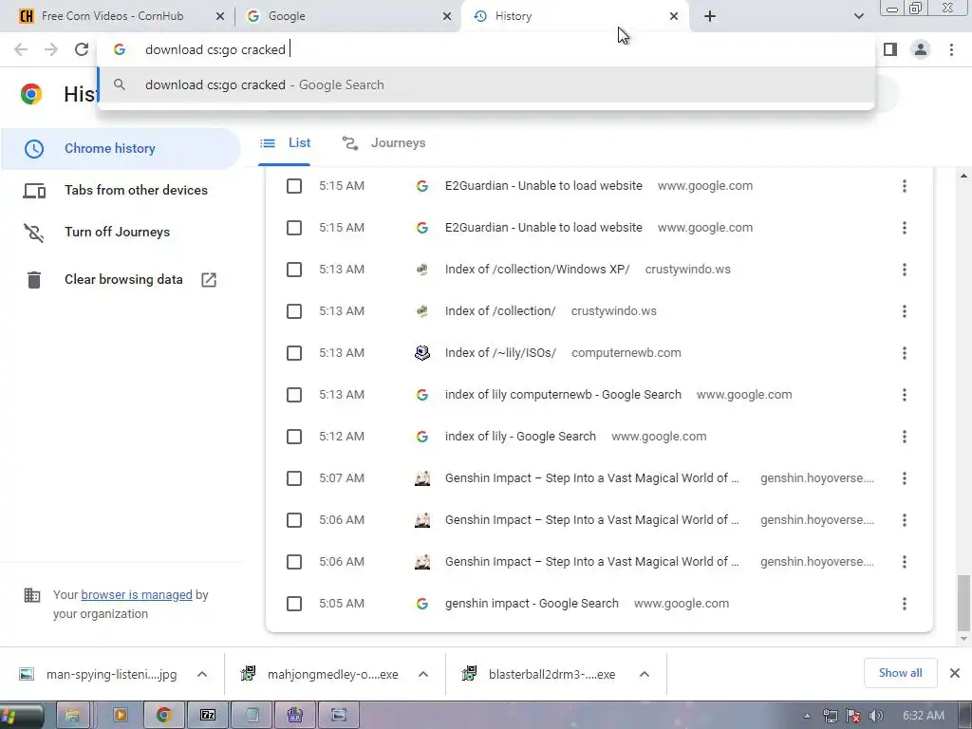Open the side panel icon
The height and width of the screenshot is (729, 972).
890,49
